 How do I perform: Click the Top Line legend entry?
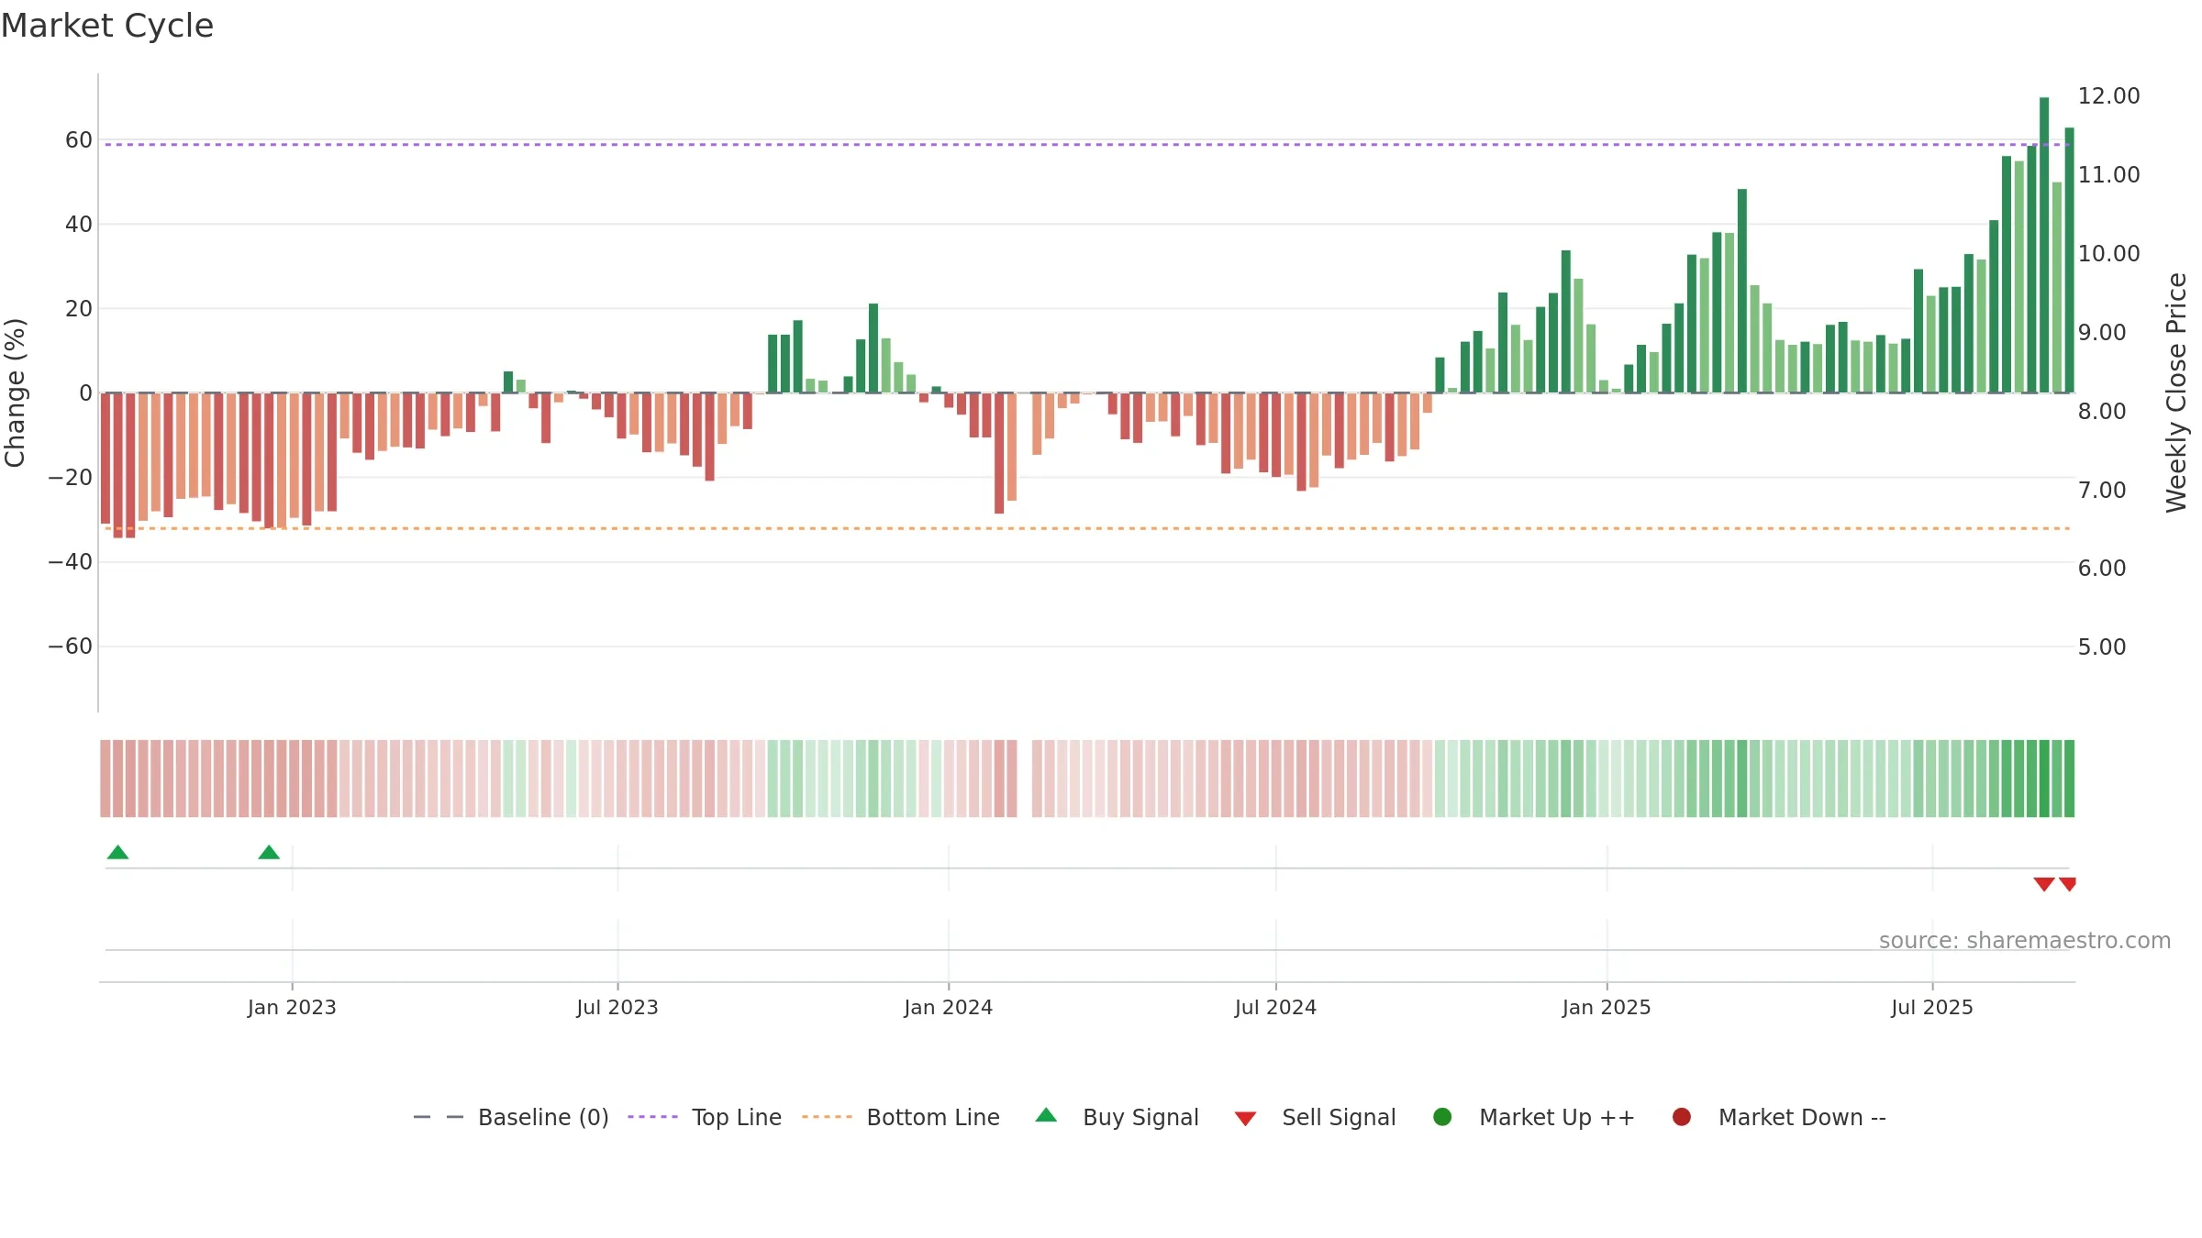(x=705, y=1117)
